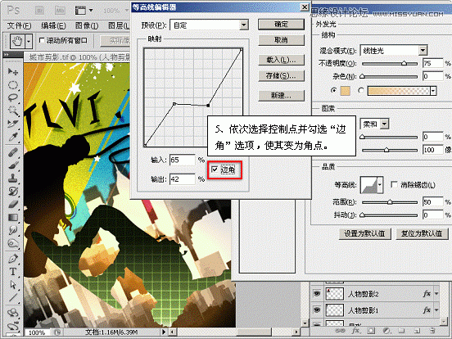Select the Move tool in toolbox
Screen dimensions: 452x339
(13, 71)
